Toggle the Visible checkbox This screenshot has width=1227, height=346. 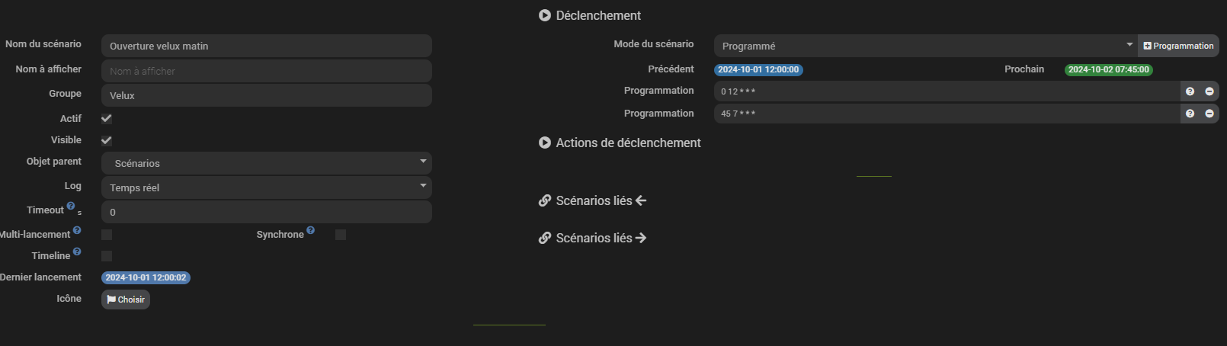(107, 140)
